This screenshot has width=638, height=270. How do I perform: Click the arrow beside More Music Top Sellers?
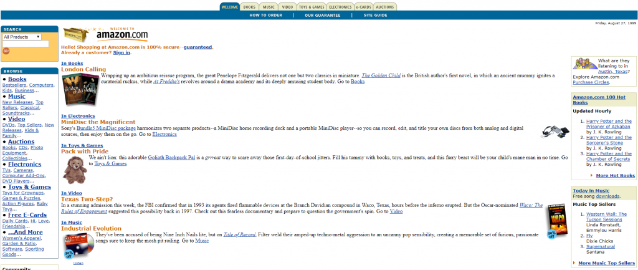click(x=574, y=263)
